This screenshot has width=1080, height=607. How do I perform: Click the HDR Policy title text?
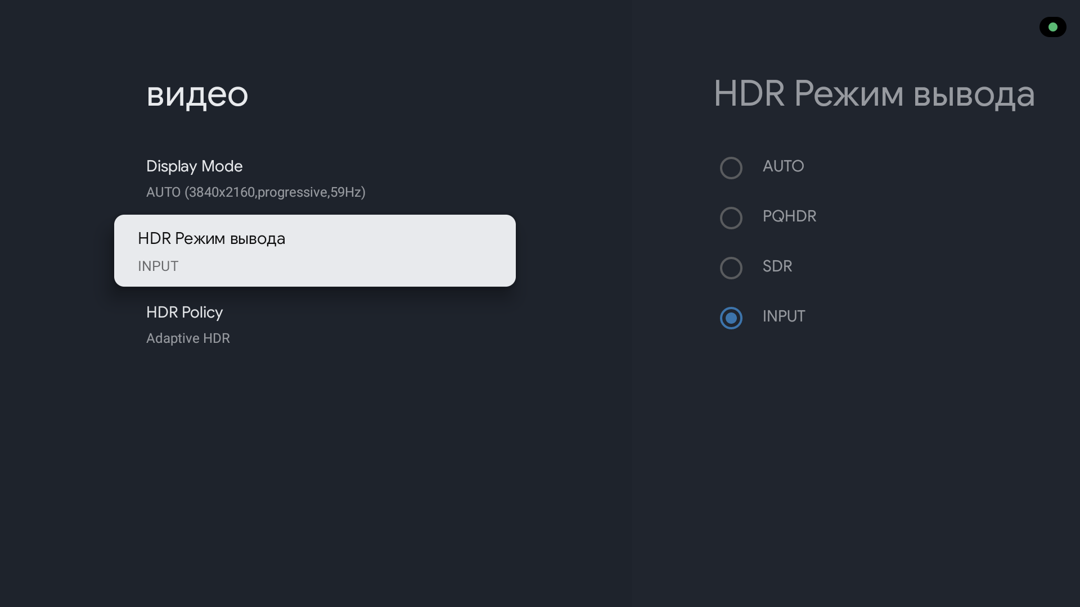184,312
